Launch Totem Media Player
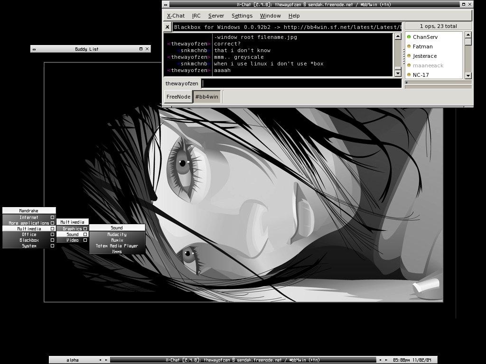The width and height of the screenshot is (486, 364). tap(117, 246)
